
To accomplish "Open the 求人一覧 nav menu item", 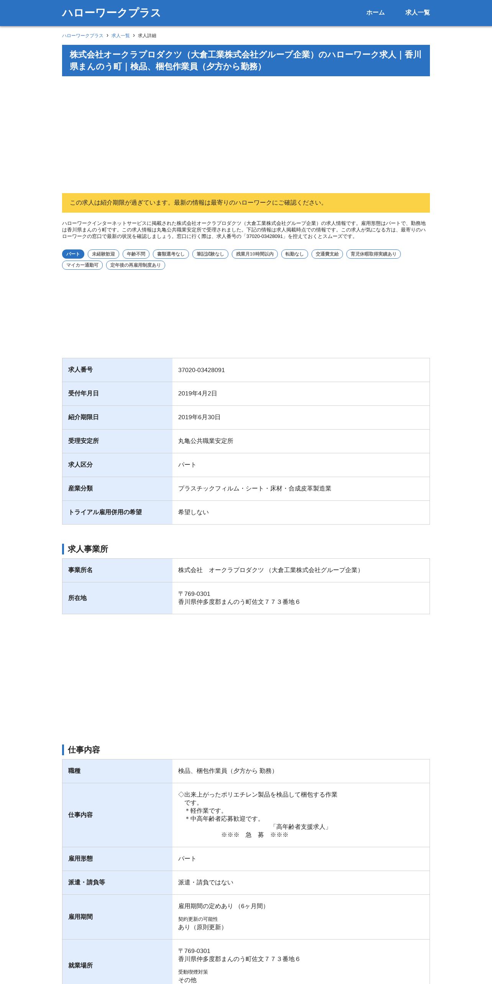I will coord(417,13).
